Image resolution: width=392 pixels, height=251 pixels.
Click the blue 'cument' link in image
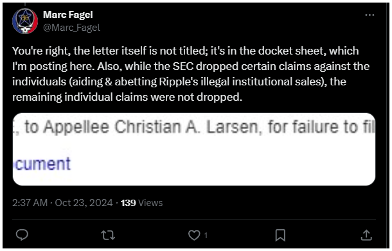(x=43, y=164)
